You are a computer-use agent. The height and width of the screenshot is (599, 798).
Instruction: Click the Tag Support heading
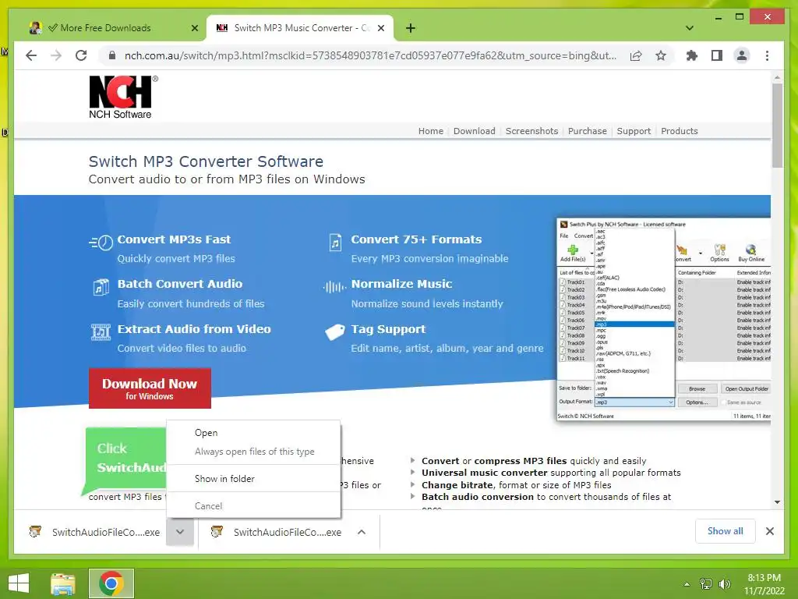388,329
